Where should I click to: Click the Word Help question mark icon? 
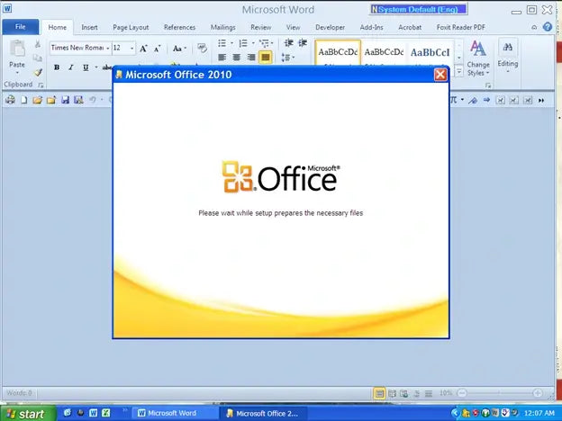[548, 27]
